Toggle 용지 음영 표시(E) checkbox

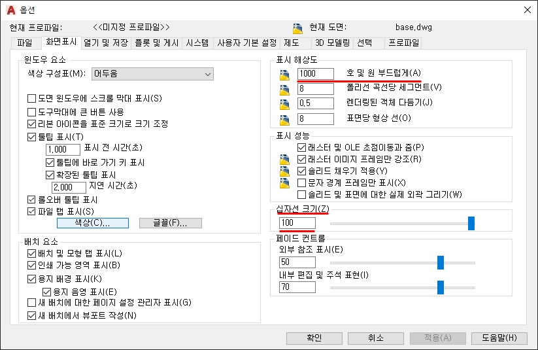46,292
